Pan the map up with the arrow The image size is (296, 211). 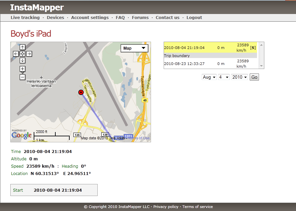point(22,47)
